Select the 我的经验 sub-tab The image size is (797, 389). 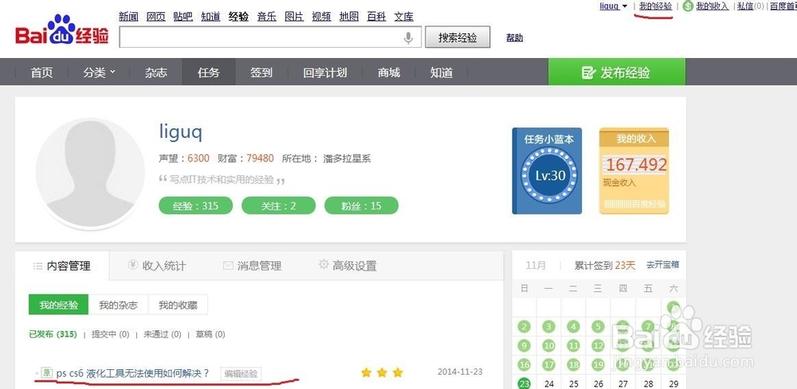58,305
